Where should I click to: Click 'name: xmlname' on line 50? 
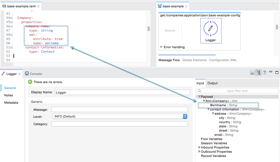[46, 43]
